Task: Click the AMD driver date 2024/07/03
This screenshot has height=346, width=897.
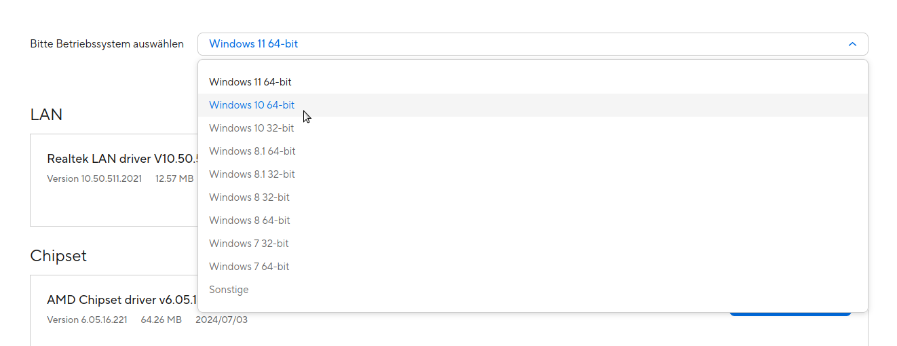Action: pyautogui.click(x=221, y=320)
